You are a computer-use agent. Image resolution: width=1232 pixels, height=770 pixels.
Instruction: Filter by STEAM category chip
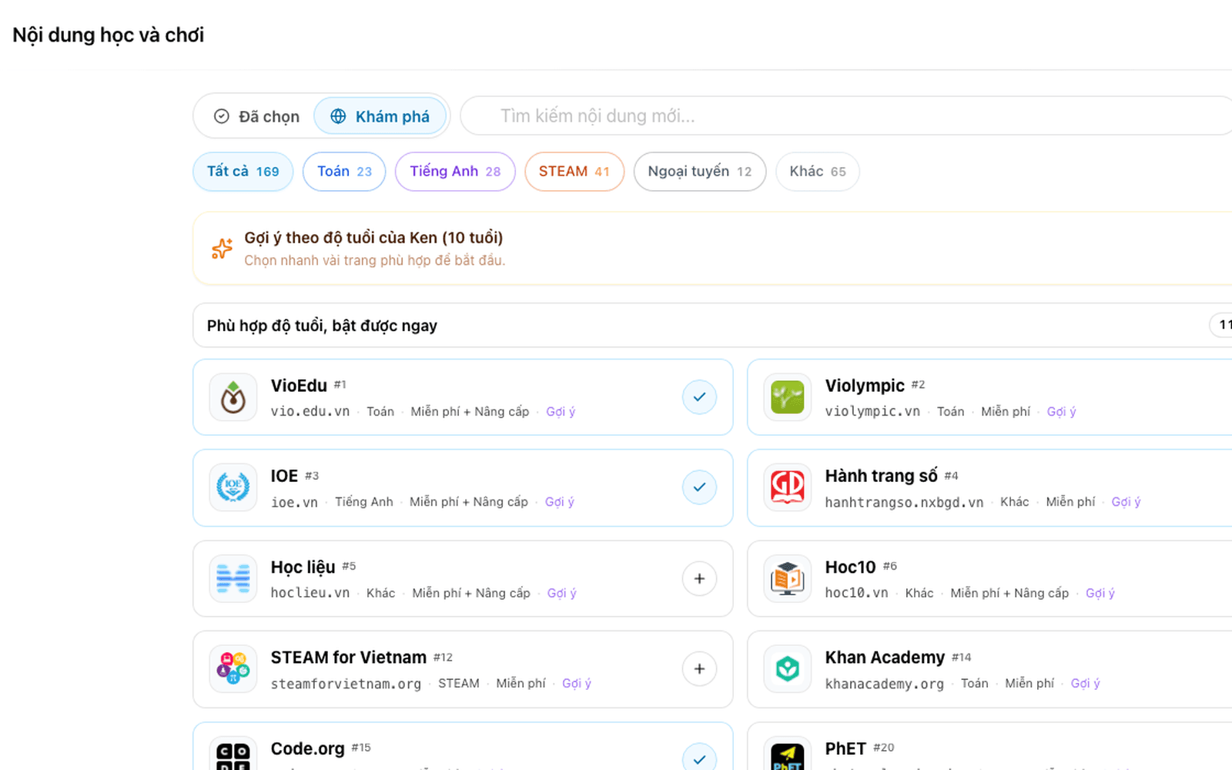574,172
